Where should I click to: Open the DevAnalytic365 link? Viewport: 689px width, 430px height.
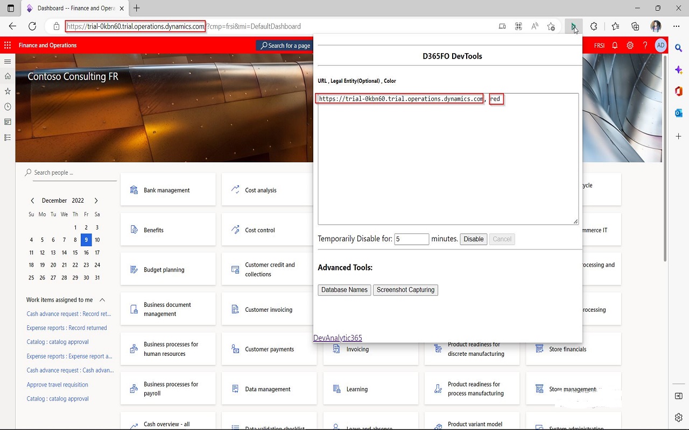pyautogui.click(x=338, y=338)
